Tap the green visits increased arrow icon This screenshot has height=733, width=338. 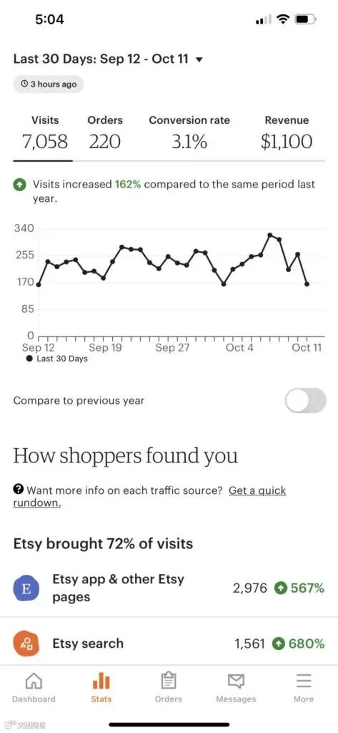click(x=19, y=185)
